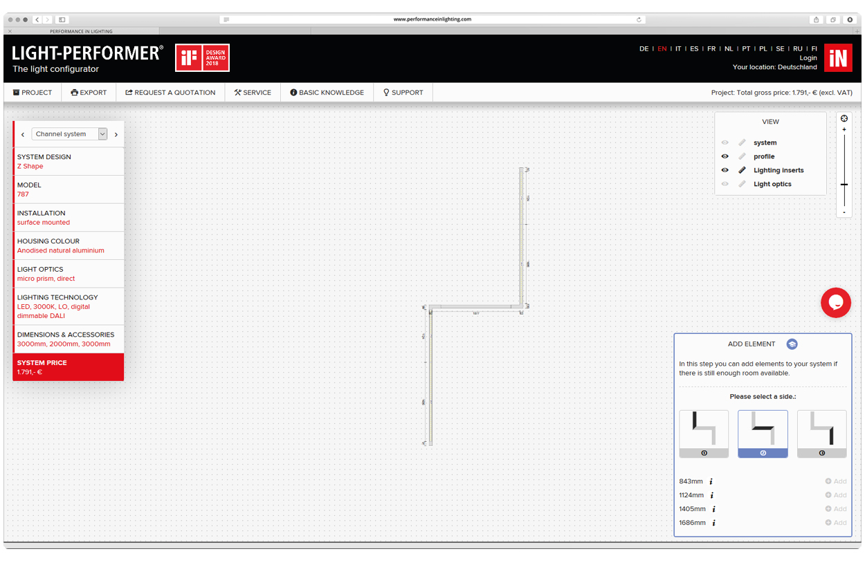Click browser back arrow
Viewport: 865px width, 576px height.
[x=37, y=19]
